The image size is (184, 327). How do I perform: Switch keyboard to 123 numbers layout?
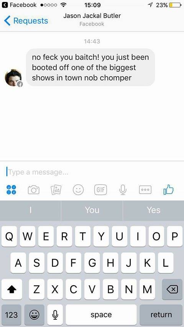pos(11,315)
